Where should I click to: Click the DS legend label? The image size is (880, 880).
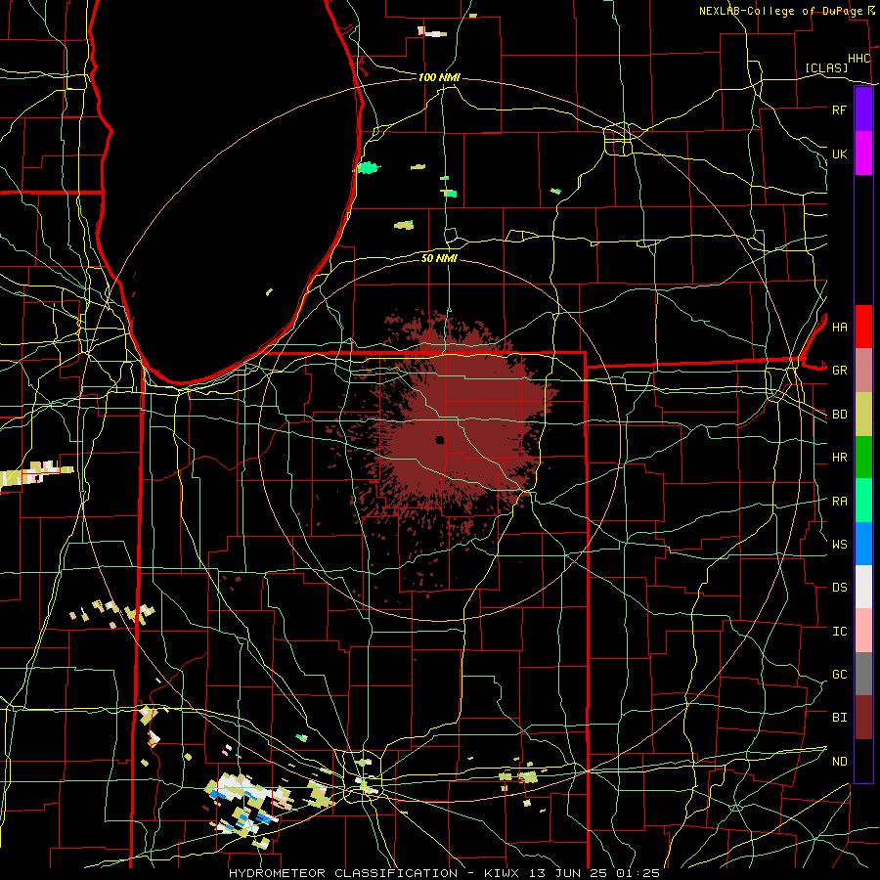click(839, 588)
